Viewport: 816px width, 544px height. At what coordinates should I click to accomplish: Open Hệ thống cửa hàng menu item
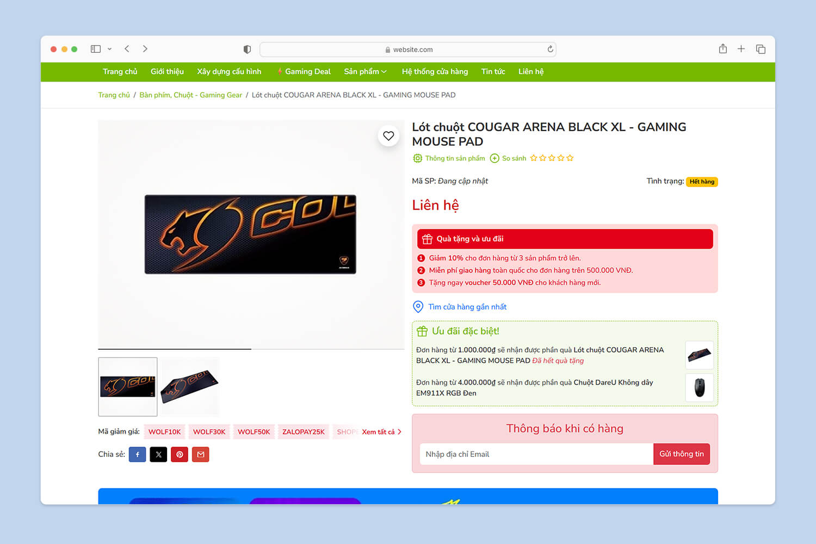(x=435, y=71)
